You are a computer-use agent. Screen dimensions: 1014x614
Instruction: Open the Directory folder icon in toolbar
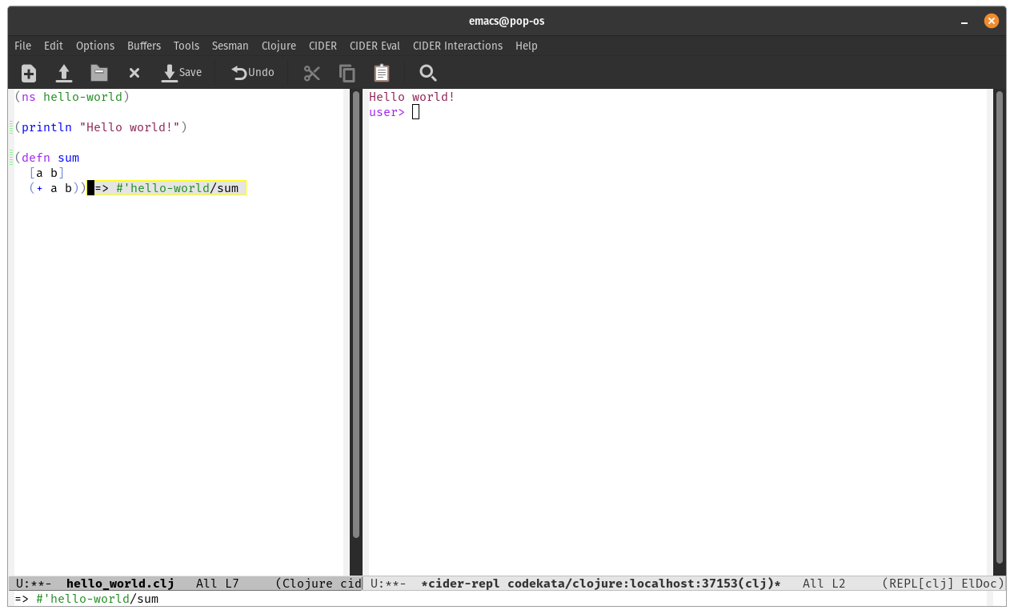pos(99,73)
